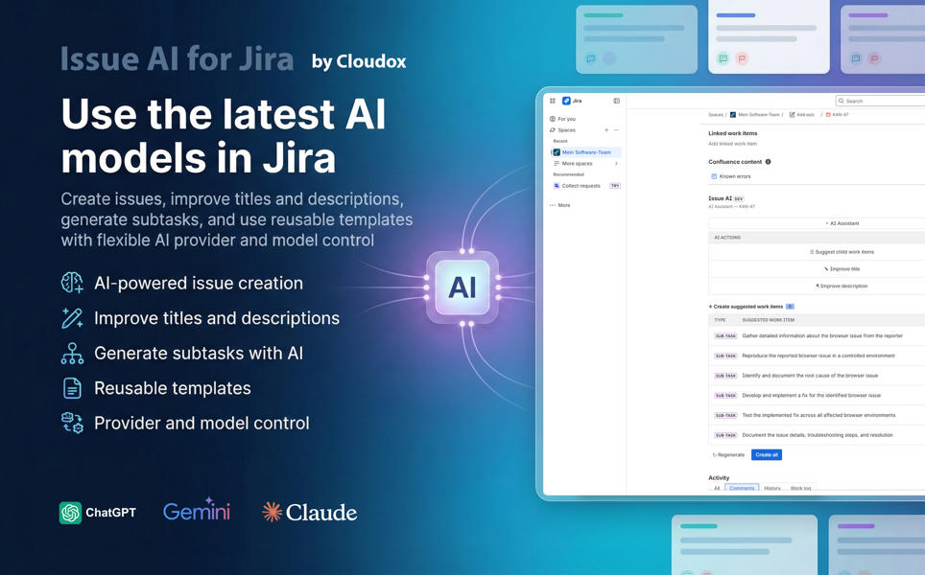The width and height of the screenshot is (925, 575).
Task: Switch to the Comments activity tab
Action: tap(742, 488)
